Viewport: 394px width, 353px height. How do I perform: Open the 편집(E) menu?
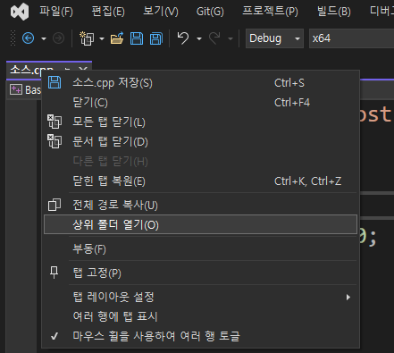[x=108, y=12]
